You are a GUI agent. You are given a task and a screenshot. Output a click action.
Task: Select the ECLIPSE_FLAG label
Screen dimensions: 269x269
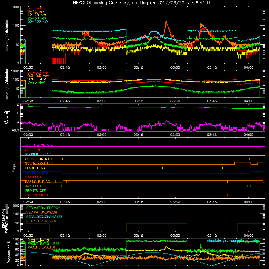tap(37, 172)
